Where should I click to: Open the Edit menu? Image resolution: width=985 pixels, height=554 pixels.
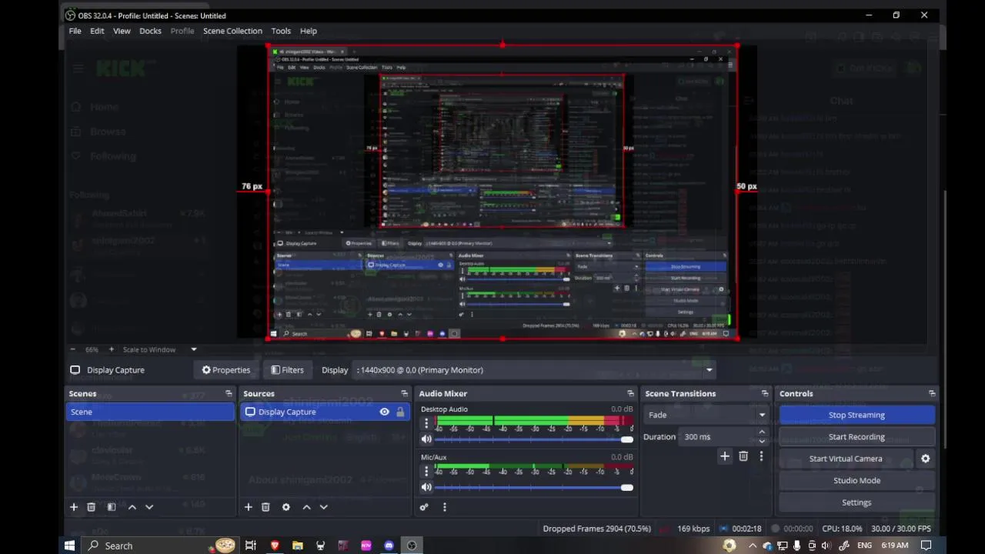[97, 31]
